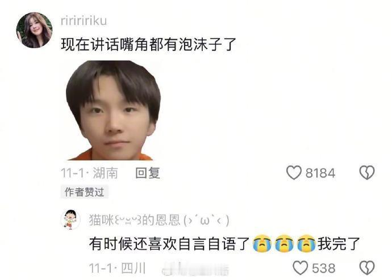Screen dimensions: 392x280
Task: Tap broken heart on the 四川 reply
Action: [367, 268]
